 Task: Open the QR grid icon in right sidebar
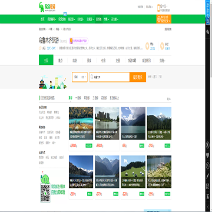(x=208, y=186)
